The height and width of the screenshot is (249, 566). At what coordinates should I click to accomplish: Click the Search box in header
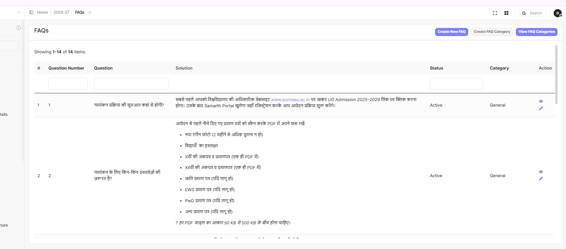[535, 13]
